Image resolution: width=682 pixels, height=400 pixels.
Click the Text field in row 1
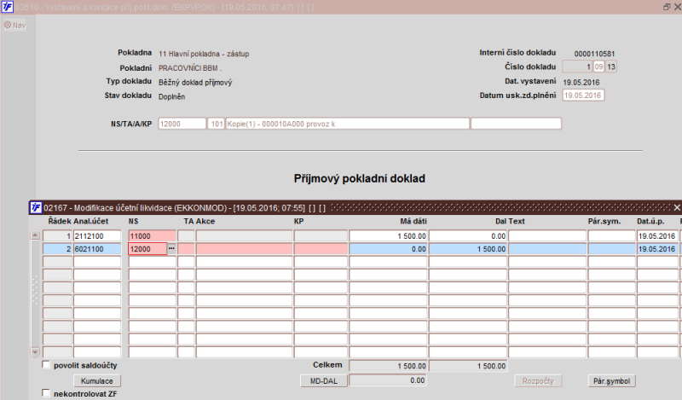(x=547, y=236)
